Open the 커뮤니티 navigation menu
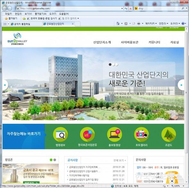Screen dimensions: 189x188 click(154, 42)
